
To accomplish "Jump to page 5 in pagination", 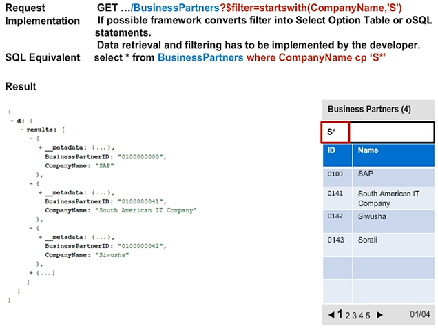I will 369,316.
